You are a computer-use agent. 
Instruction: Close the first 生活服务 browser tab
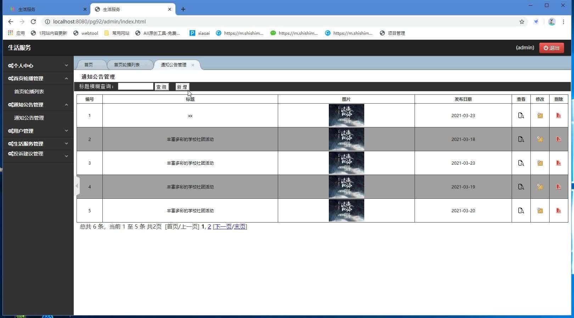(x=85, y=9)
